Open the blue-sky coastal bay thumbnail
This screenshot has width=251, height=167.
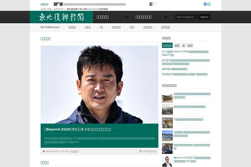coord(167,136)
